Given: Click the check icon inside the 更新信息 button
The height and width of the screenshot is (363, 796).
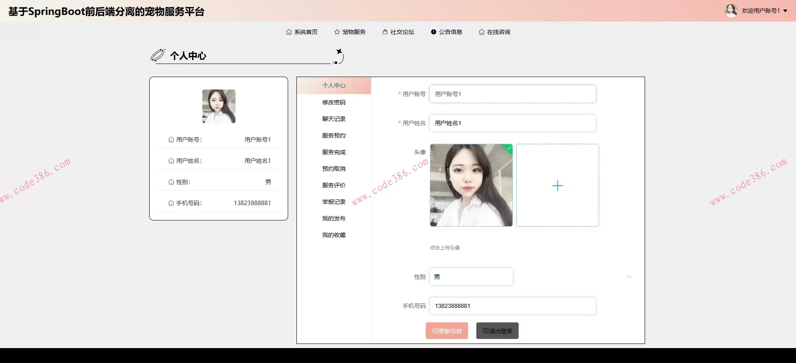Looking at the screenshot, I should [435, 331].
